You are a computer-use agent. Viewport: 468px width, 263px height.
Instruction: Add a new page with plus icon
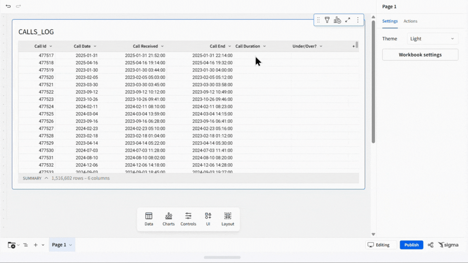35,245
